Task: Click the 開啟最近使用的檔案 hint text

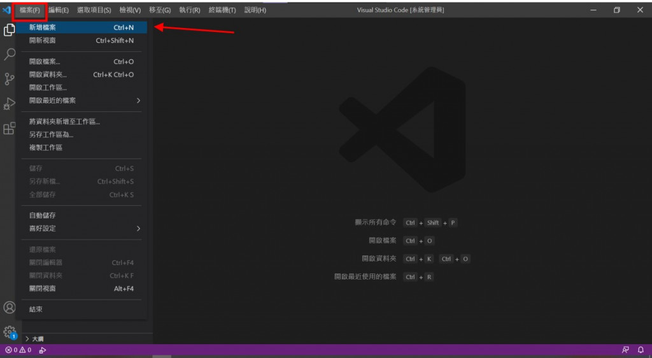Action: pyautogui.click(x=365, y=276)
